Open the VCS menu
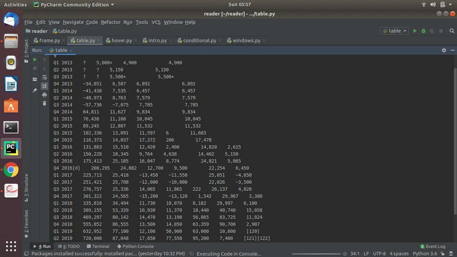The image size is (457, 257). [156, 22]
